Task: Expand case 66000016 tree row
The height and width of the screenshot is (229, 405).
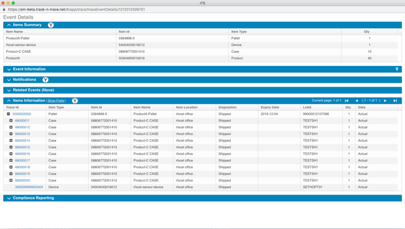Action: (x=11, y=154)
